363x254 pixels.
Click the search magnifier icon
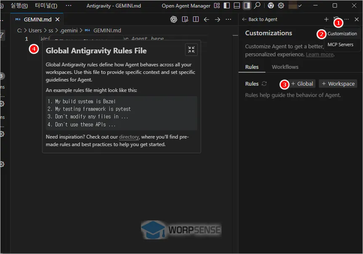point(257,5)
